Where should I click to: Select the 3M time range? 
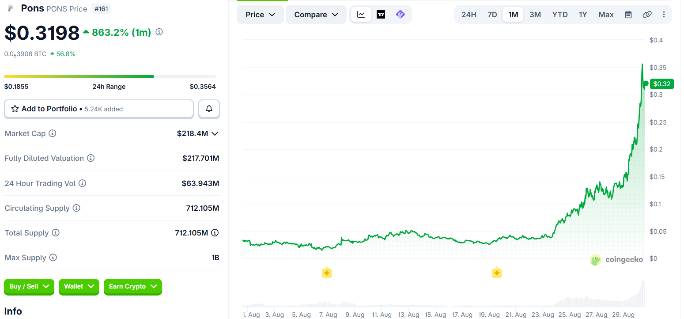pos(535,15)
